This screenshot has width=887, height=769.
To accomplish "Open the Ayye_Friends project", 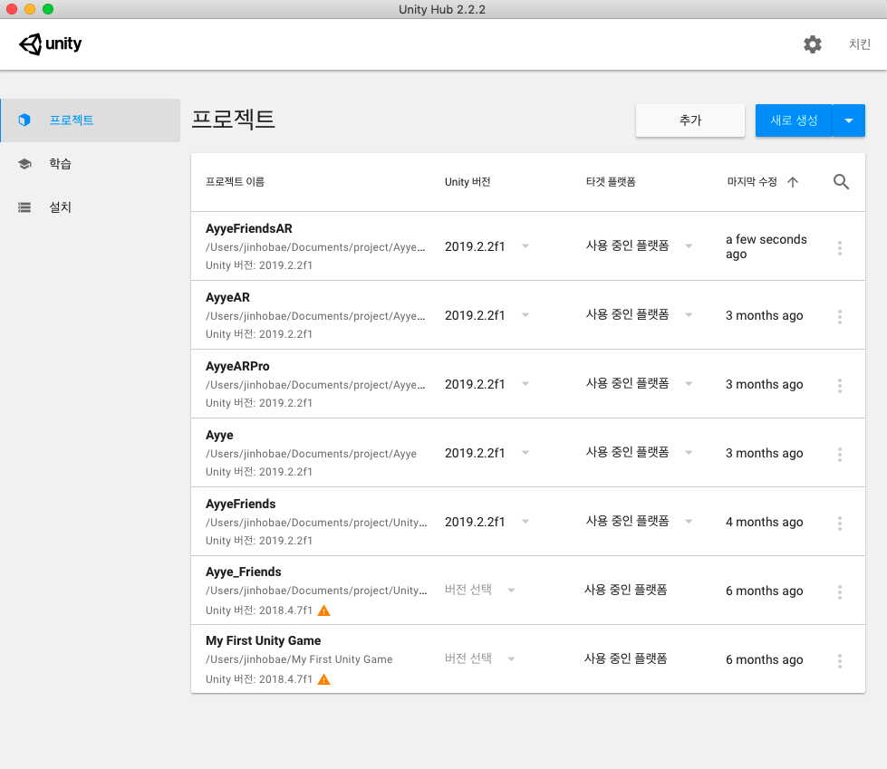I will coord(528,591).
